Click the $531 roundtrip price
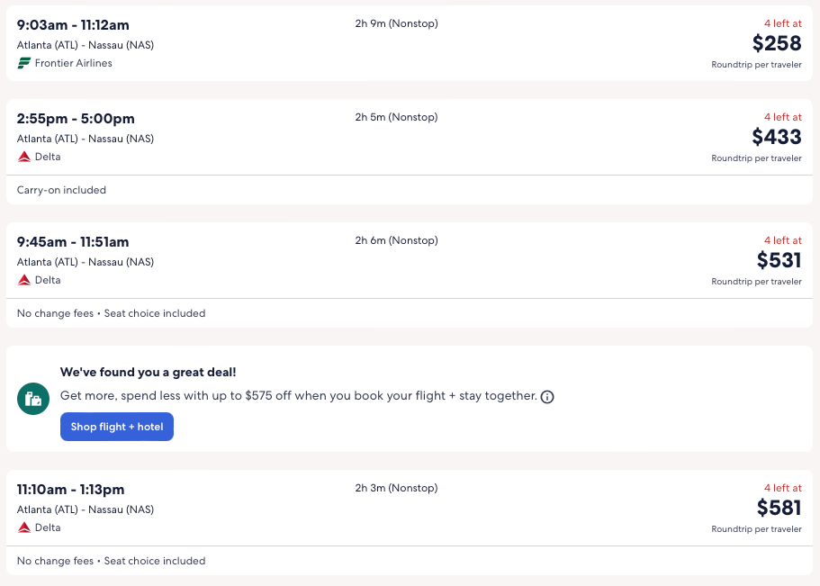820x586 pixels. coord(779,260)
